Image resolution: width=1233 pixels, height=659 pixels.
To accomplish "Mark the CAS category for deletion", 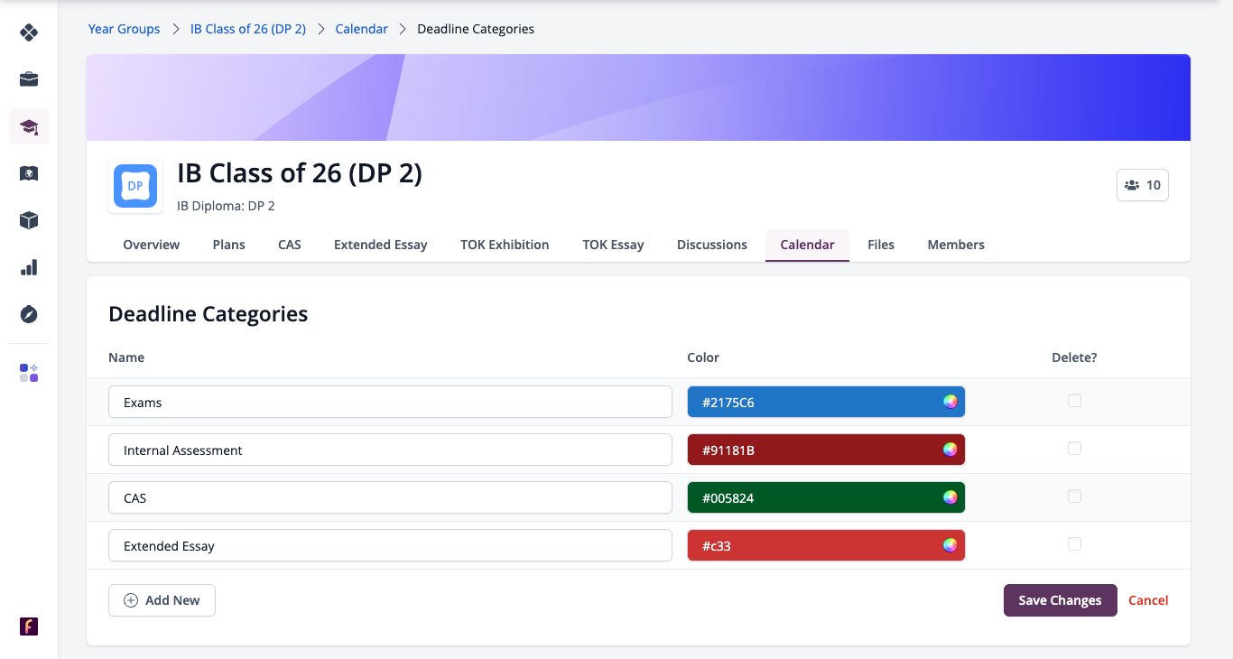I will coord(1074,497).
